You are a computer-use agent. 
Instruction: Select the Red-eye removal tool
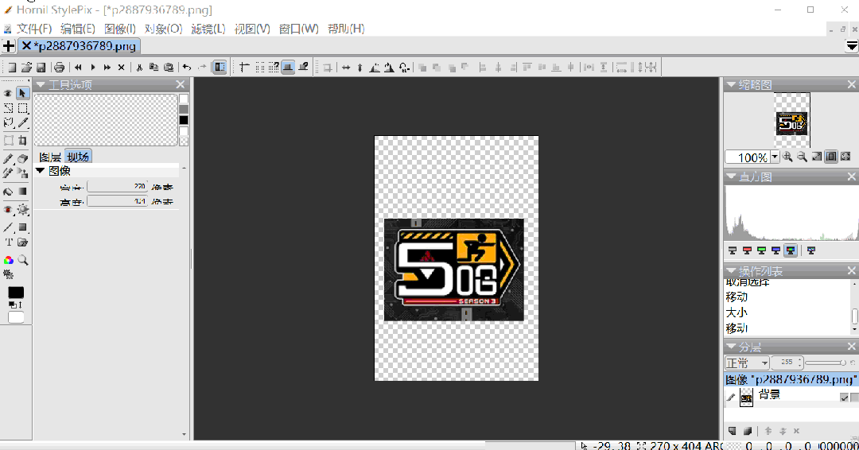[8, 210]
